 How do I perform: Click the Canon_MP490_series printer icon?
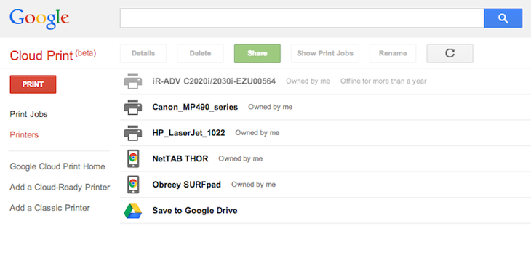click(132, 108)
